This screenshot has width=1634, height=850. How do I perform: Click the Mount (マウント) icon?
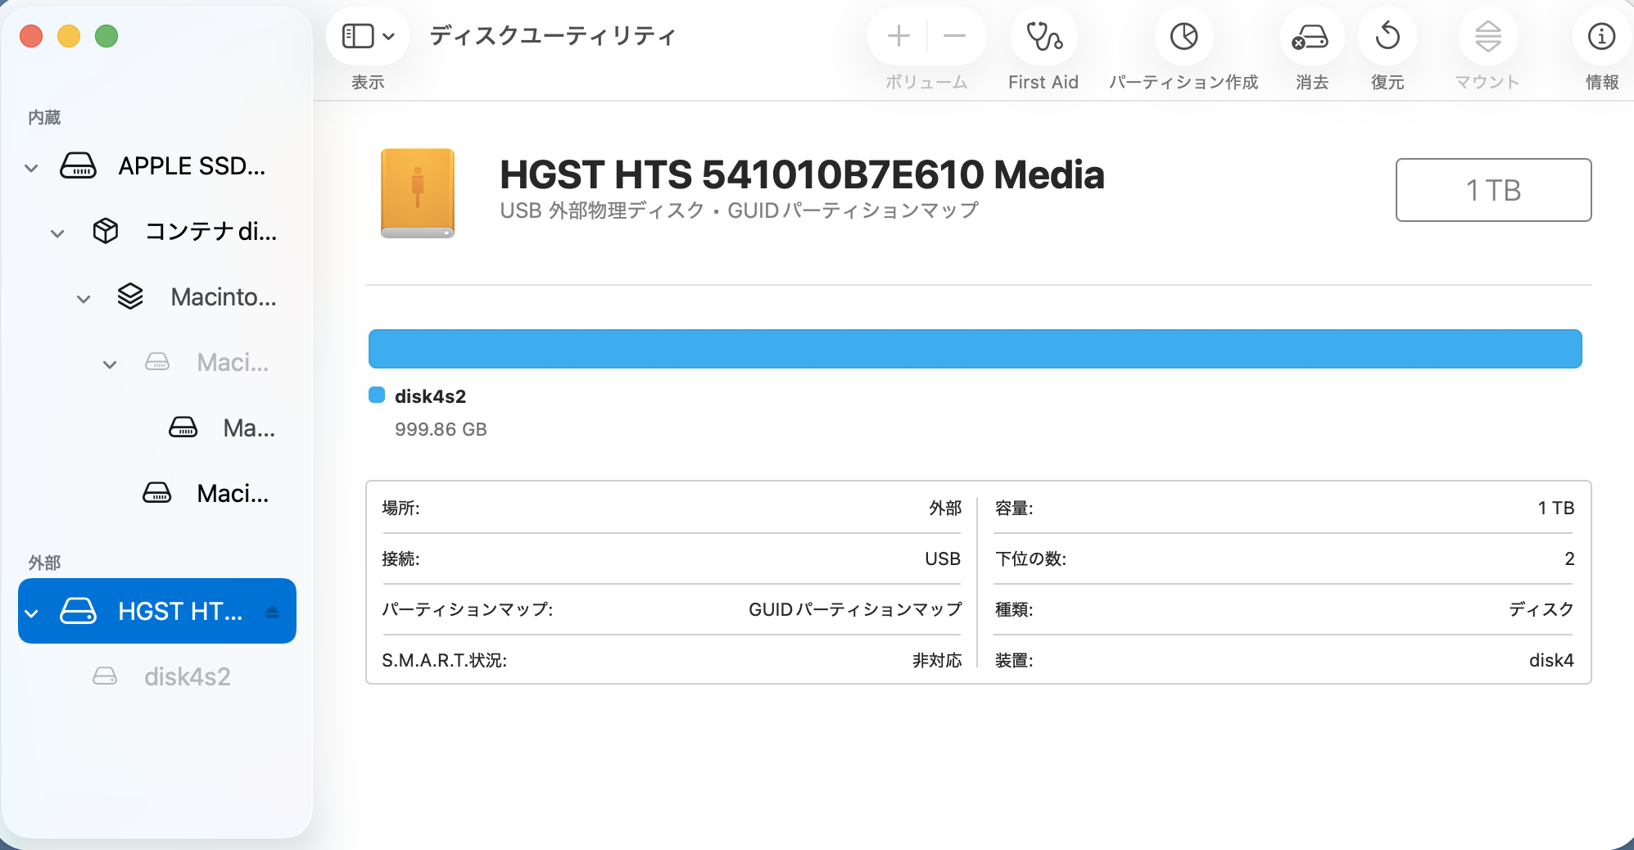(x=1488, y=36)
